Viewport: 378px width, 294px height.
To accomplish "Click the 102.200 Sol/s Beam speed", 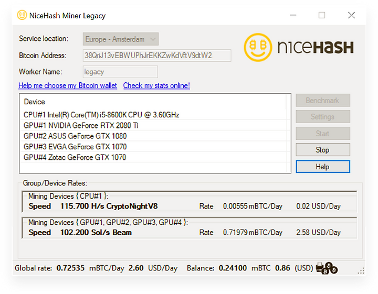I will 96,232.
